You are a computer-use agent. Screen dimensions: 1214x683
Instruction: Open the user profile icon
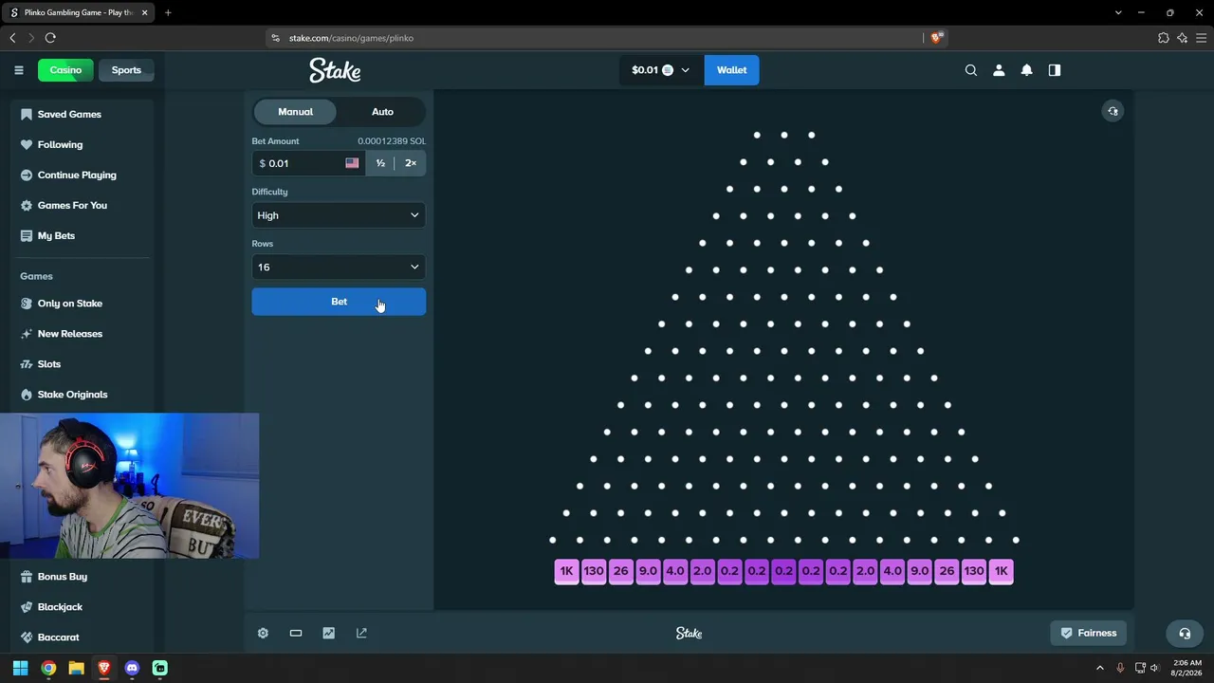tap(999, 70)
